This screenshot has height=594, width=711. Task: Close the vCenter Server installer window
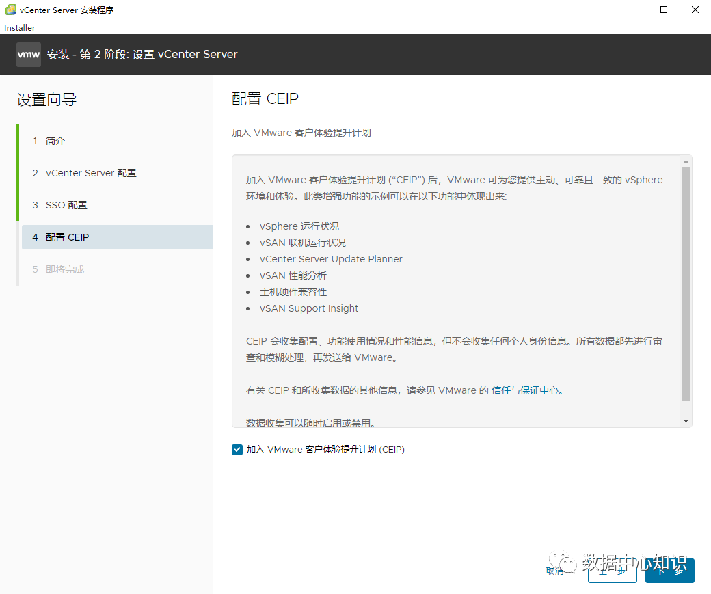695,10
